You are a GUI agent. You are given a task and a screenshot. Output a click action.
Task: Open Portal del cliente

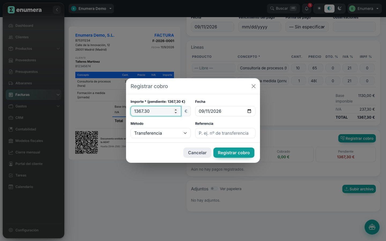click(34, 164)
